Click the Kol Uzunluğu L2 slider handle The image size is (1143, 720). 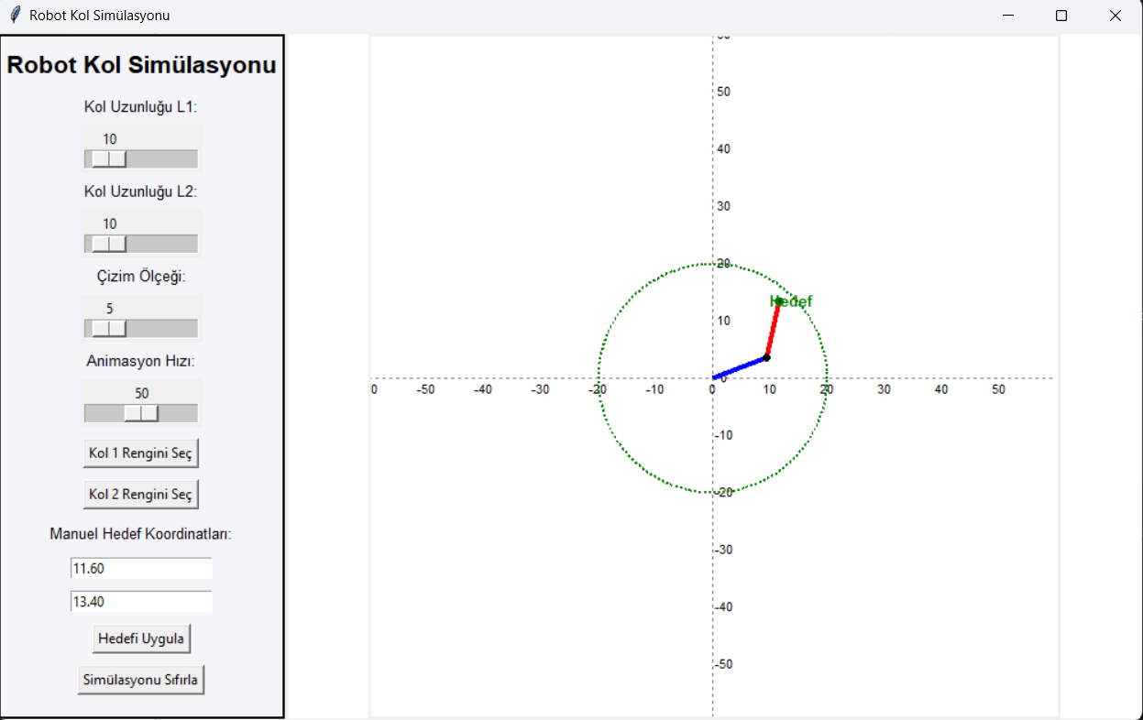(x=108, y=244)
